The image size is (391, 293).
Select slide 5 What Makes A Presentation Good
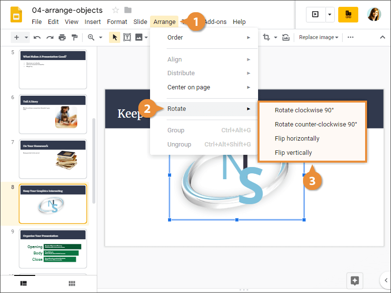tap(53, 69)
